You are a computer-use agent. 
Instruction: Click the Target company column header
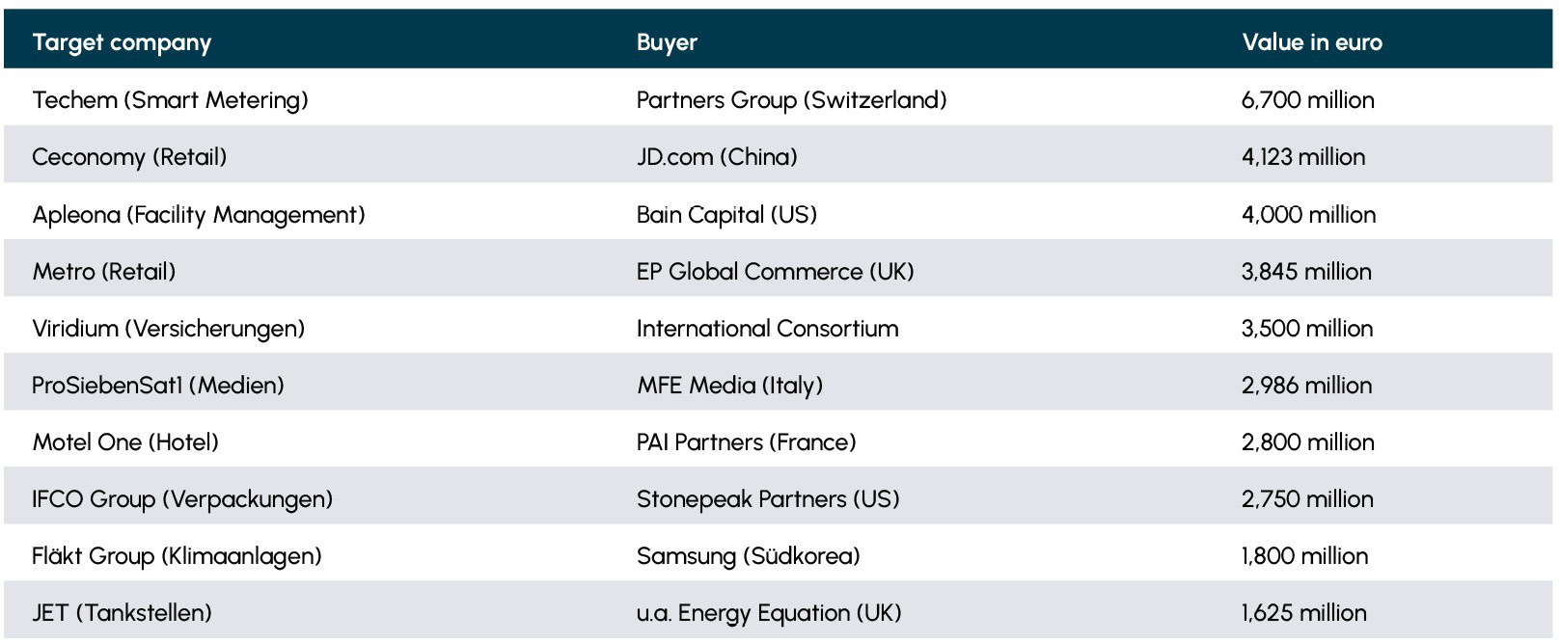[122, 42]
